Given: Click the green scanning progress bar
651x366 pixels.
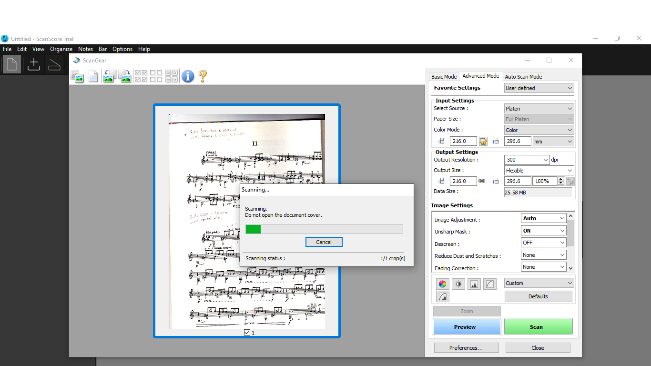Looking at the screenshot, I should (324, 229).
